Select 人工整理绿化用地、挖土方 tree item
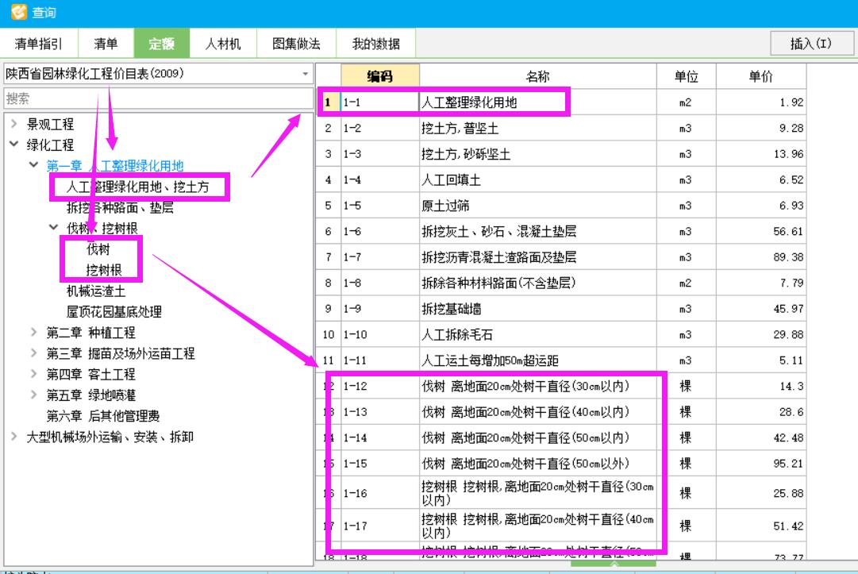The height and width of the screenshot is (574, 858). tap(138, 187)
